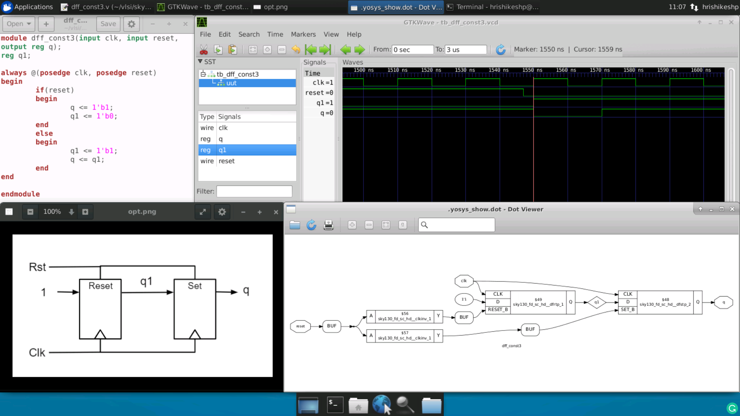Click the Cut scissors icon in GTKWave
Image resolution: width=740 pixels, height=416 pixels.
click(x=203, y=50)
